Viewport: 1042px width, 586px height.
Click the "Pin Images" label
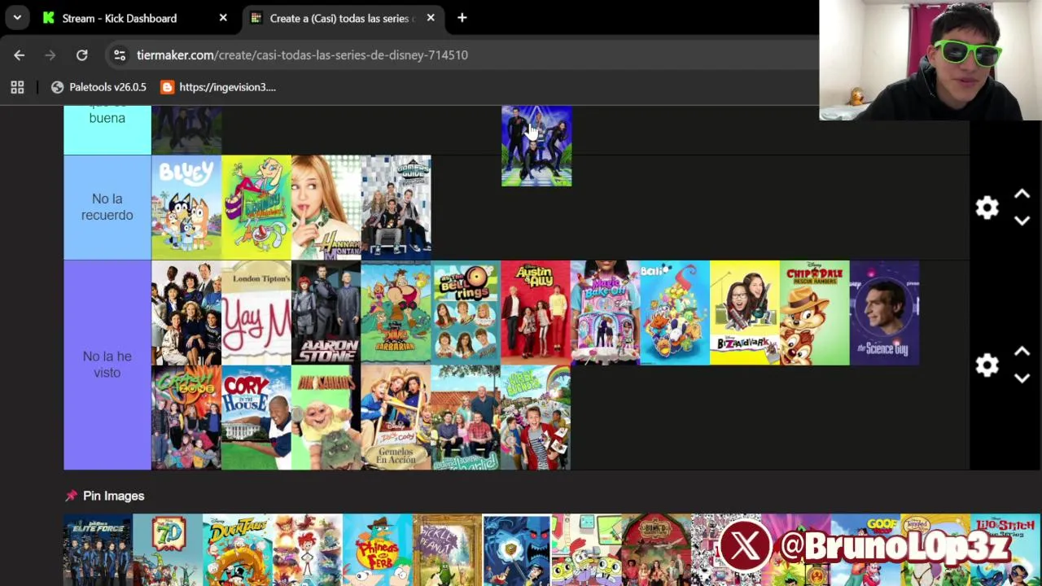tap(113, 496)
